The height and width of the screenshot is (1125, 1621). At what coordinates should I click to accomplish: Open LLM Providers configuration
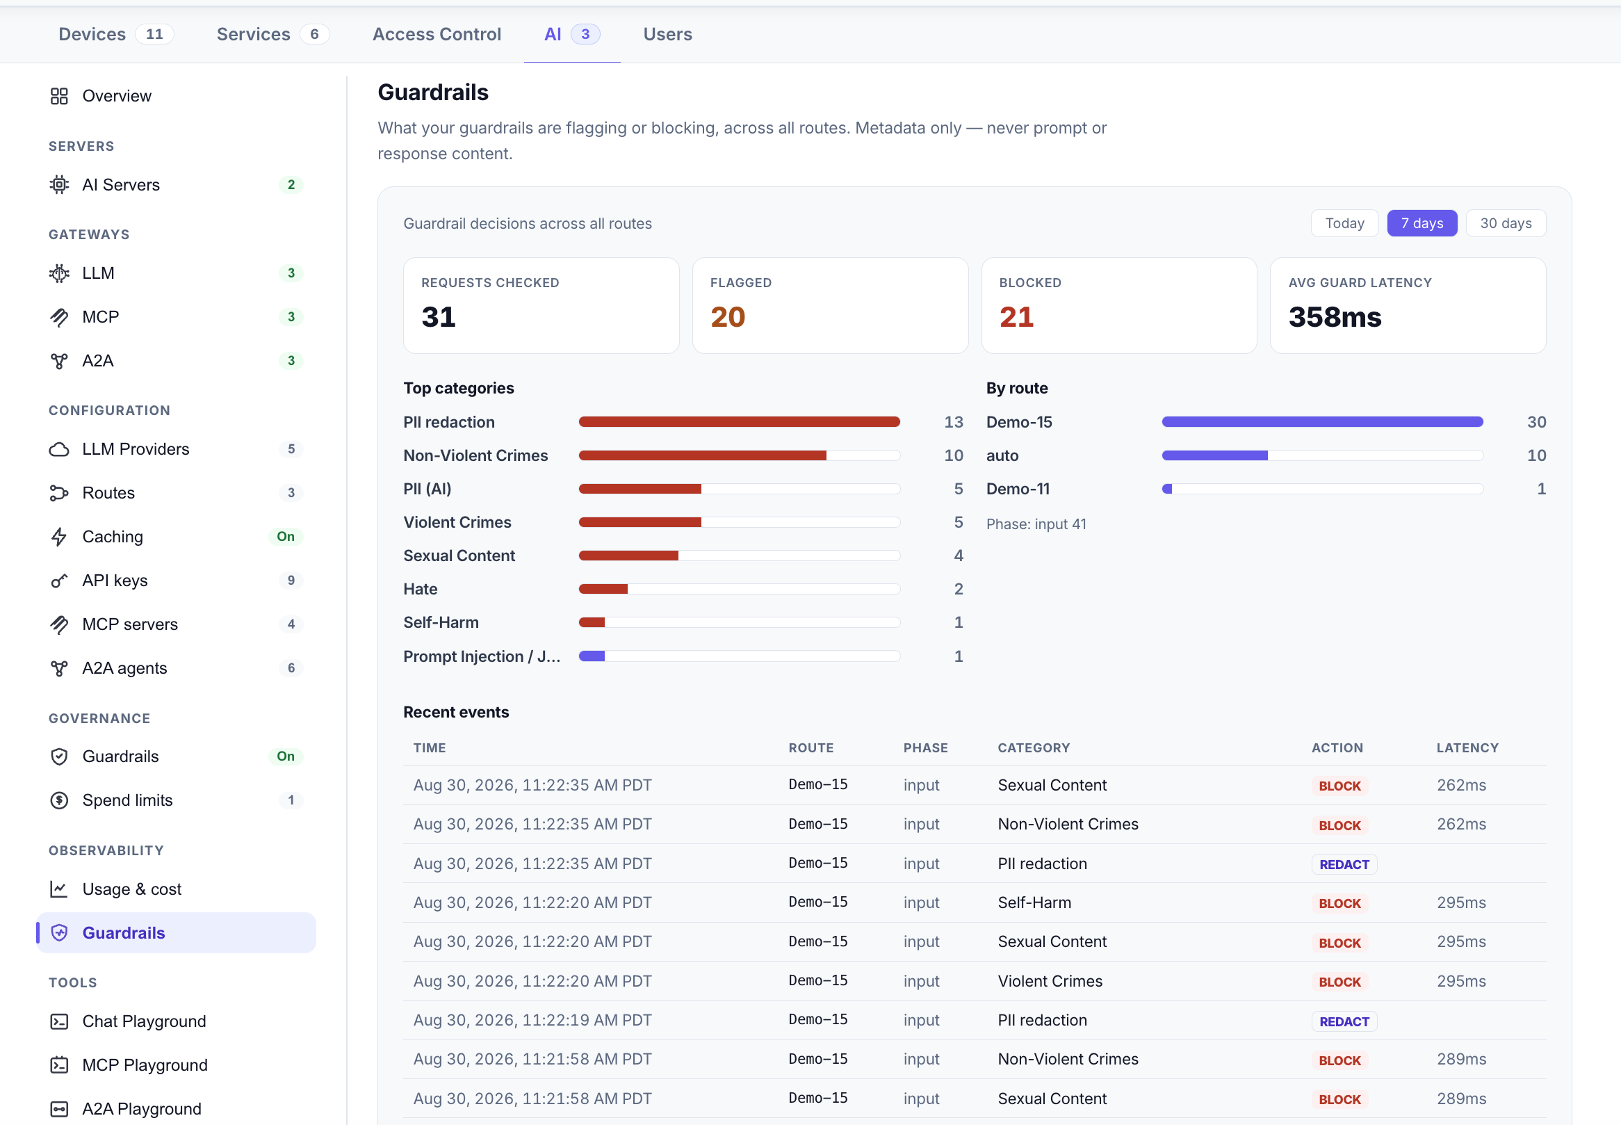[x=176, y=449]
